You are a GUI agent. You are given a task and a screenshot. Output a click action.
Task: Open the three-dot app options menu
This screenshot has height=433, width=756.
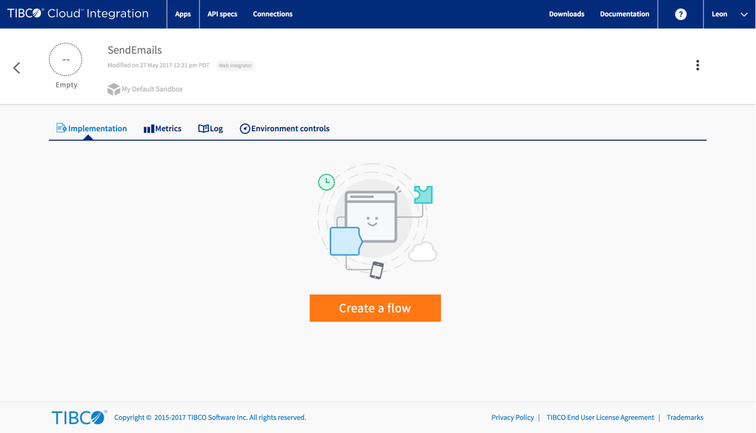pos(697,66)
